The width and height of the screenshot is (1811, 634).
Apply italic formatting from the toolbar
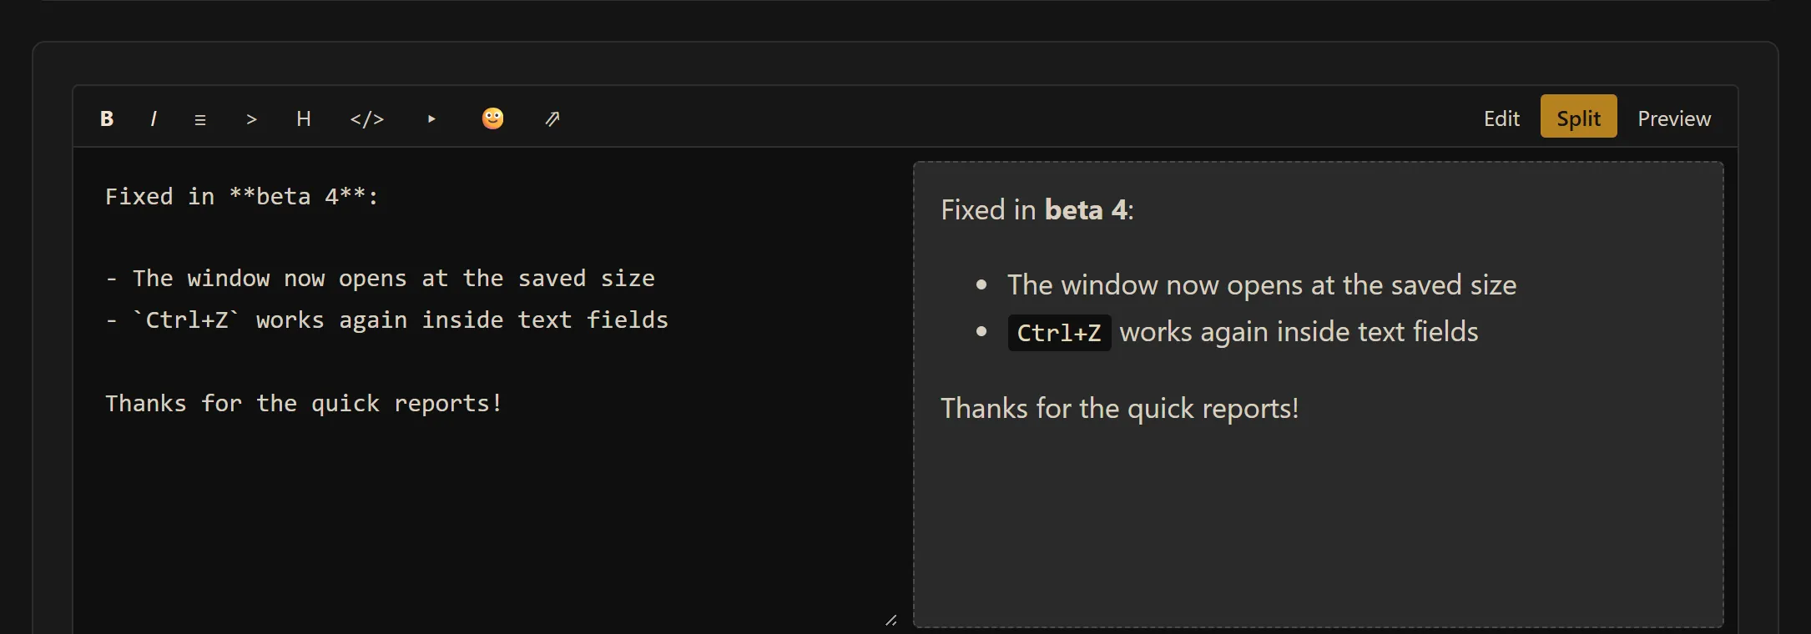[x=154, y=118]
